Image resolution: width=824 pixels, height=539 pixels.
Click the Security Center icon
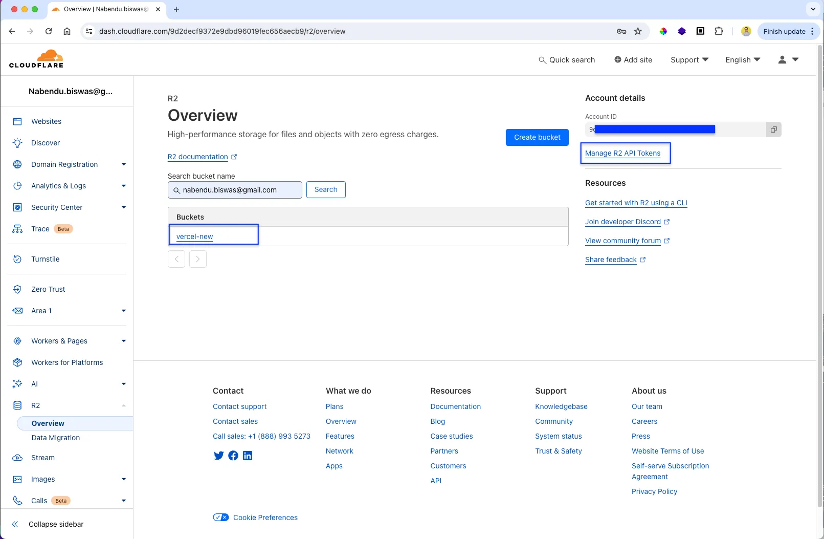tap(17, 207)
